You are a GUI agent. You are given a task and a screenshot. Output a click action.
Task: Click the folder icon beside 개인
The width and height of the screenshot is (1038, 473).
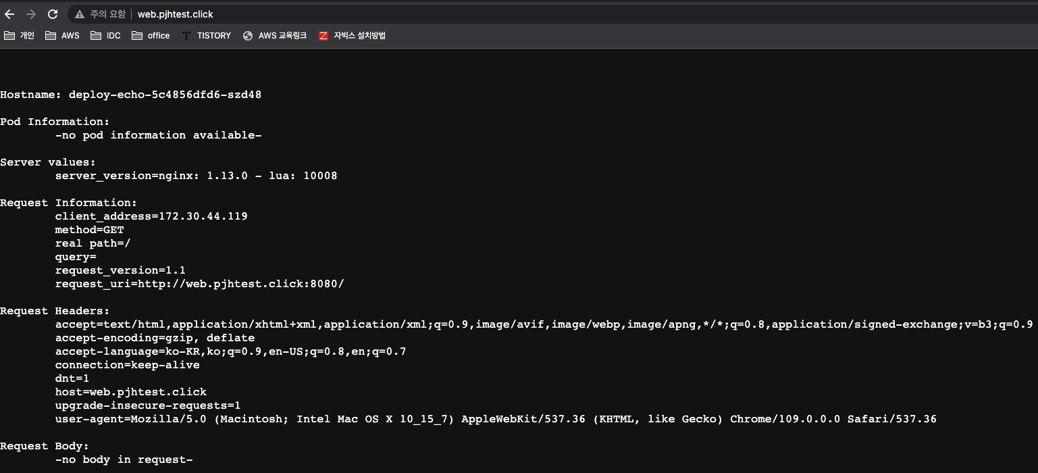(9, 36)
